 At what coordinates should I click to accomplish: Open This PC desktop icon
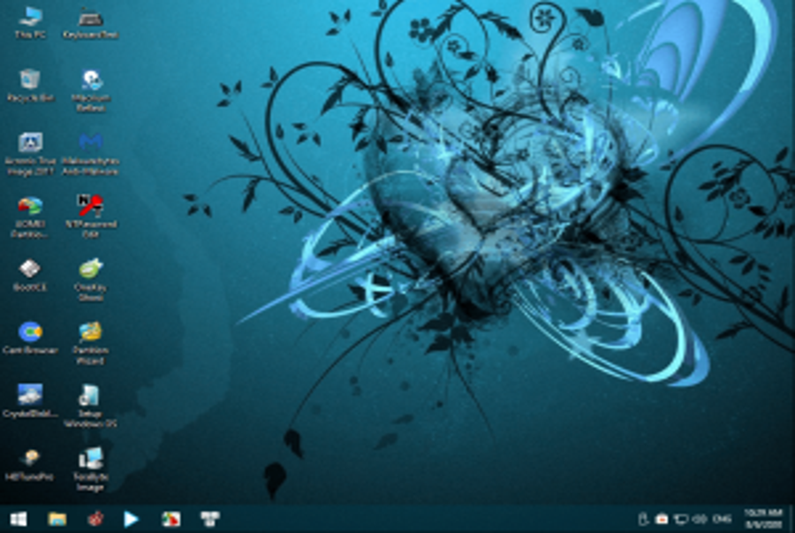pyautogui.click(x=30, y=23)
